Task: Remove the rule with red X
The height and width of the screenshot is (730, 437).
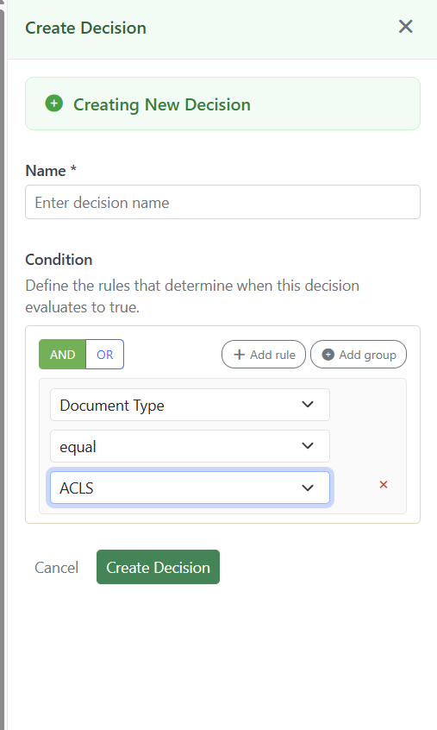Action: (383, 485)
